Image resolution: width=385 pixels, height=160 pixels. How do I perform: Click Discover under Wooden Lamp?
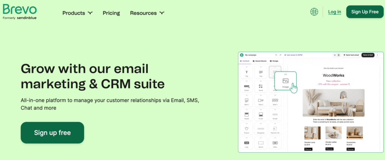tap(308, 149)
